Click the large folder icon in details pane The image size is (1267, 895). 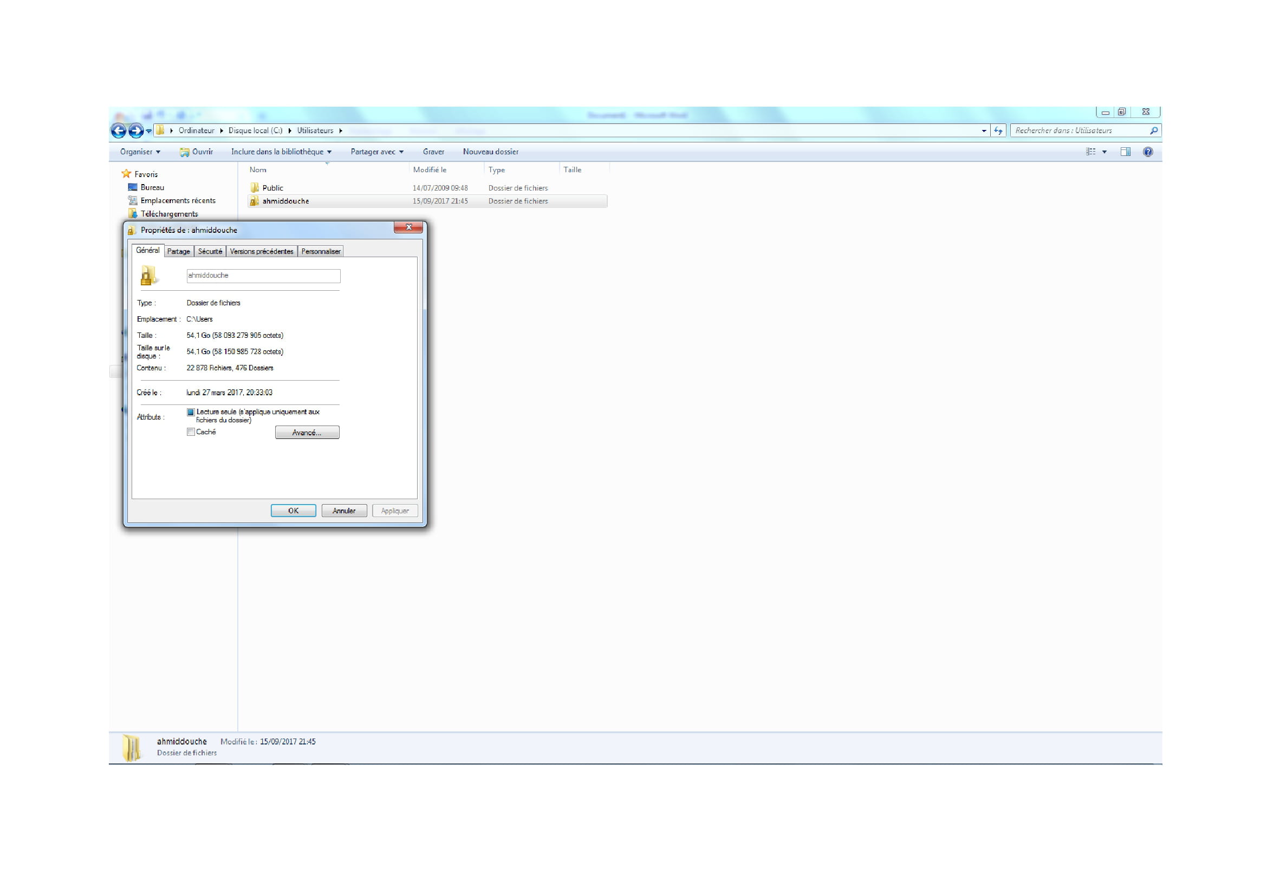pos(131,748)
